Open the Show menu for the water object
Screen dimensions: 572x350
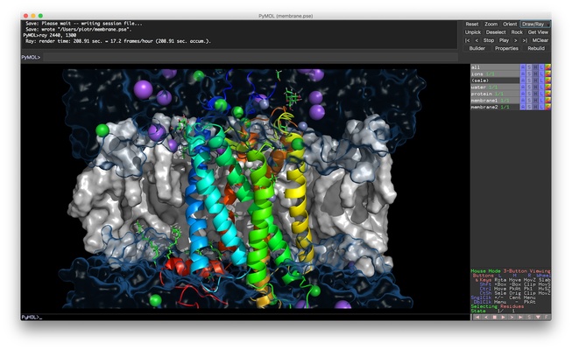(529, 87)
